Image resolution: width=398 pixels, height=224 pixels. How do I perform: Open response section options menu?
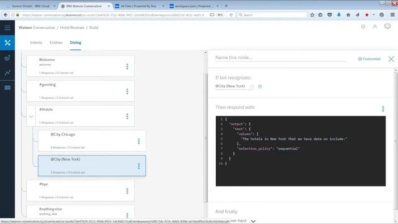pyautogui.click(x=383, y=109)
